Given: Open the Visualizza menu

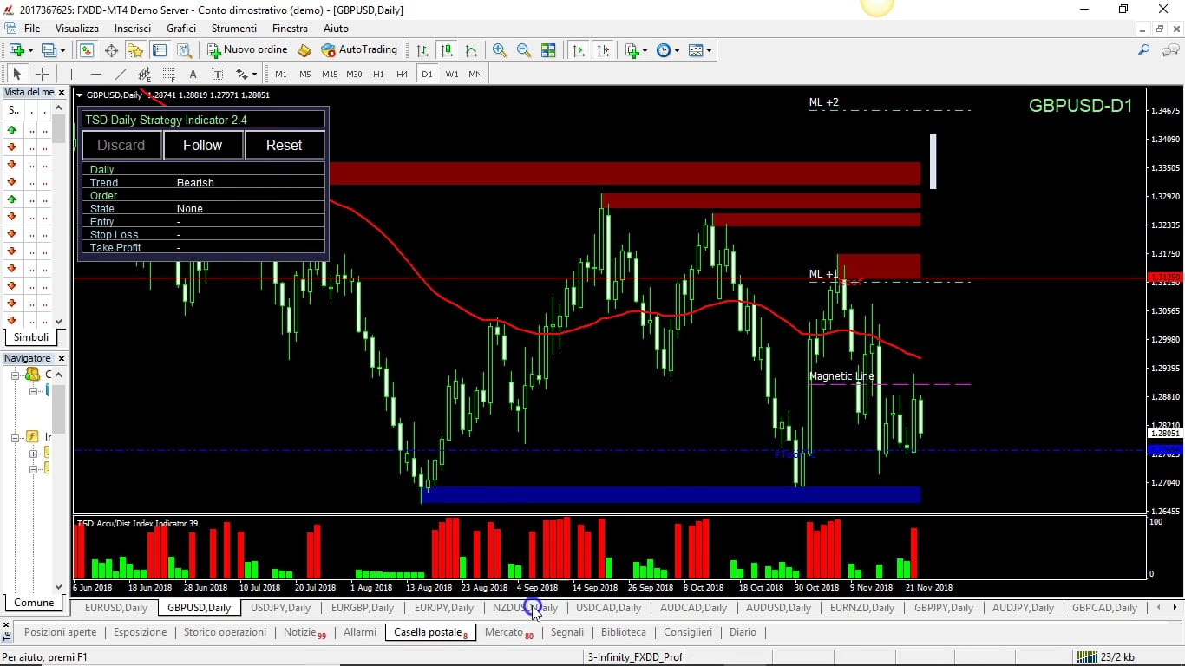Looking at the screenshot, I should [76, 29].
